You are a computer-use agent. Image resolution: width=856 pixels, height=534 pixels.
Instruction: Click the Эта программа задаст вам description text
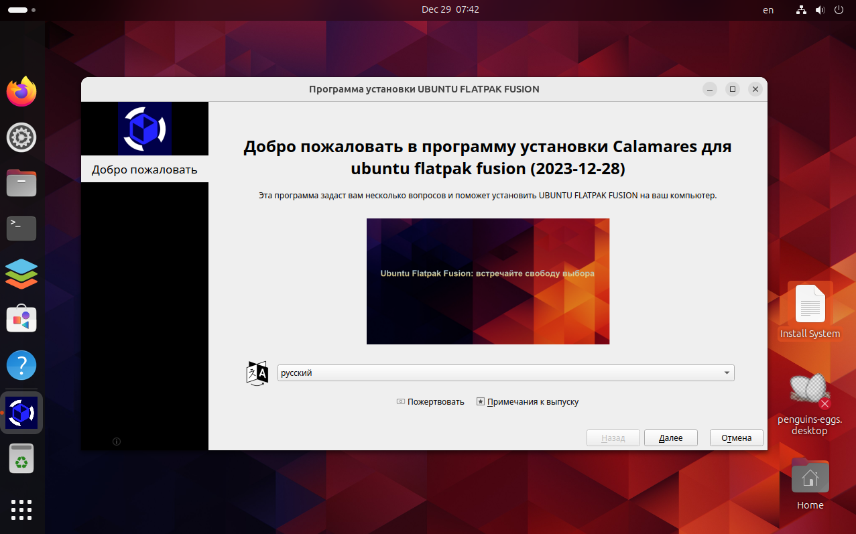point(488,196)
